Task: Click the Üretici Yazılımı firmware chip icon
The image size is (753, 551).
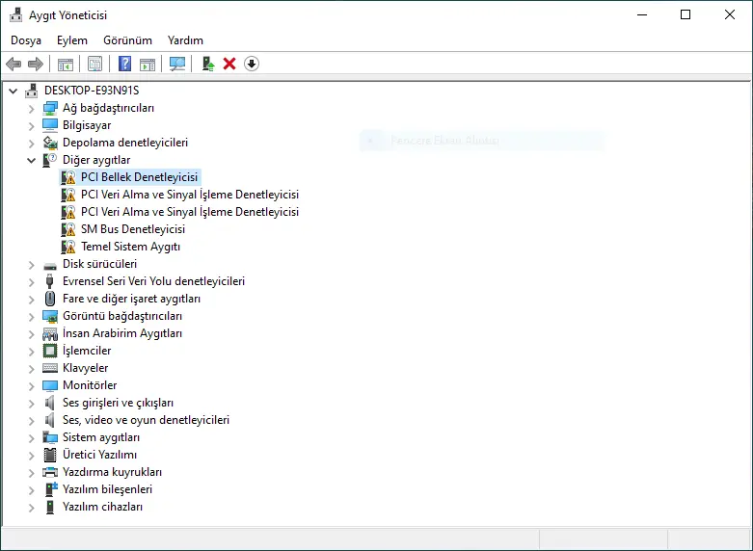Action: click(x=50, y=455)
